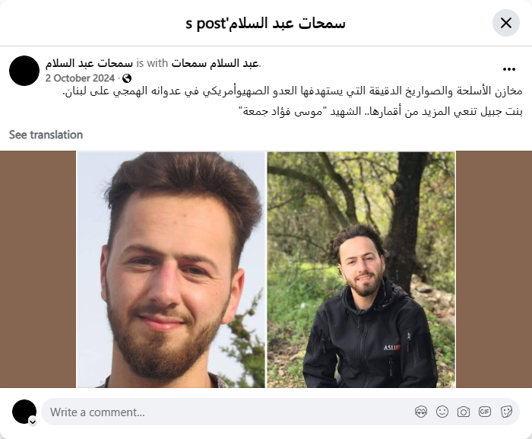Open the three-dots post options menu
The image size is (532, 439).
509,69
